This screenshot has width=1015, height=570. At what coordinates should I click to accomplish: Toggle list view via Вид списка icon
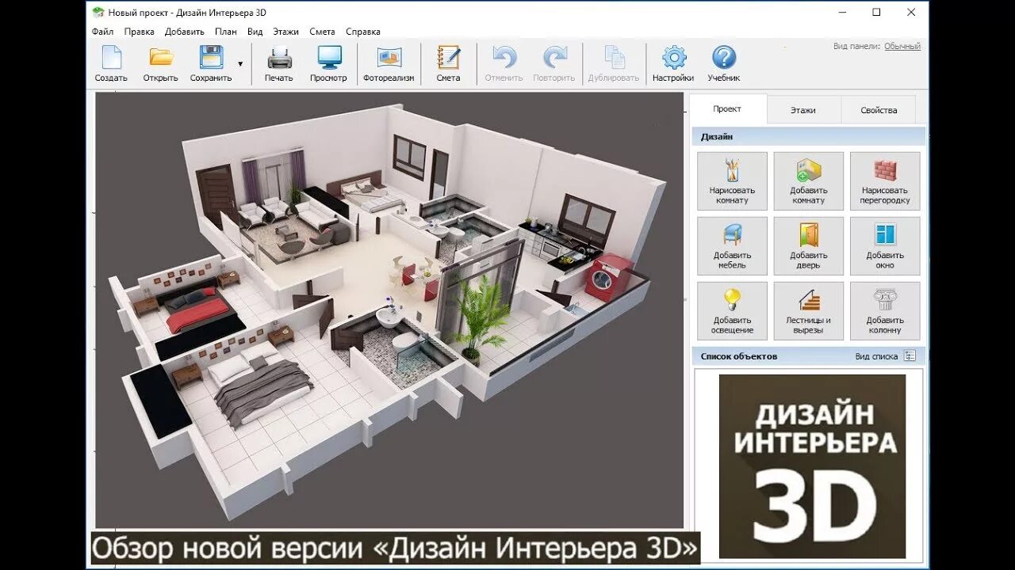point(910,356)
